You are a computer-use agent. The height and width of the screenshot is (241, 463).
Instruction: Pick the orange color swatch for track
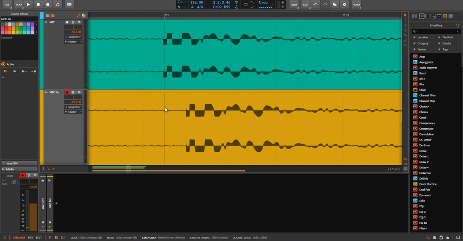(x=10, y=28)
